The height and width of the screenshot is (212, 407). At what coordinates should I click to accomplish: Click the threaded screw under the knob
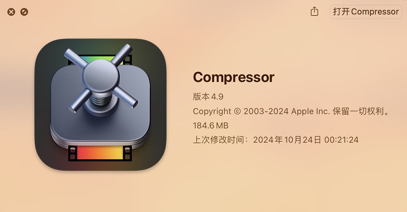point(101,100)
